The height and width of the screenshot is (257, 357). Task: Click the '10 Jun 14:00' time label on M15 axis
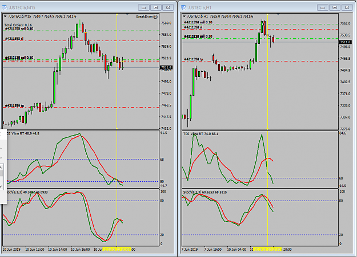[57, 249]
